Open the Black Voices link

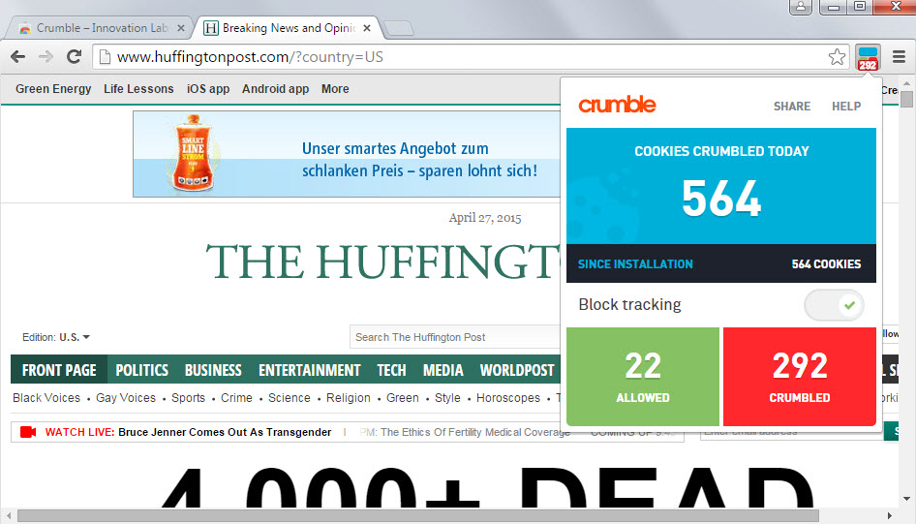coord(46,398)
